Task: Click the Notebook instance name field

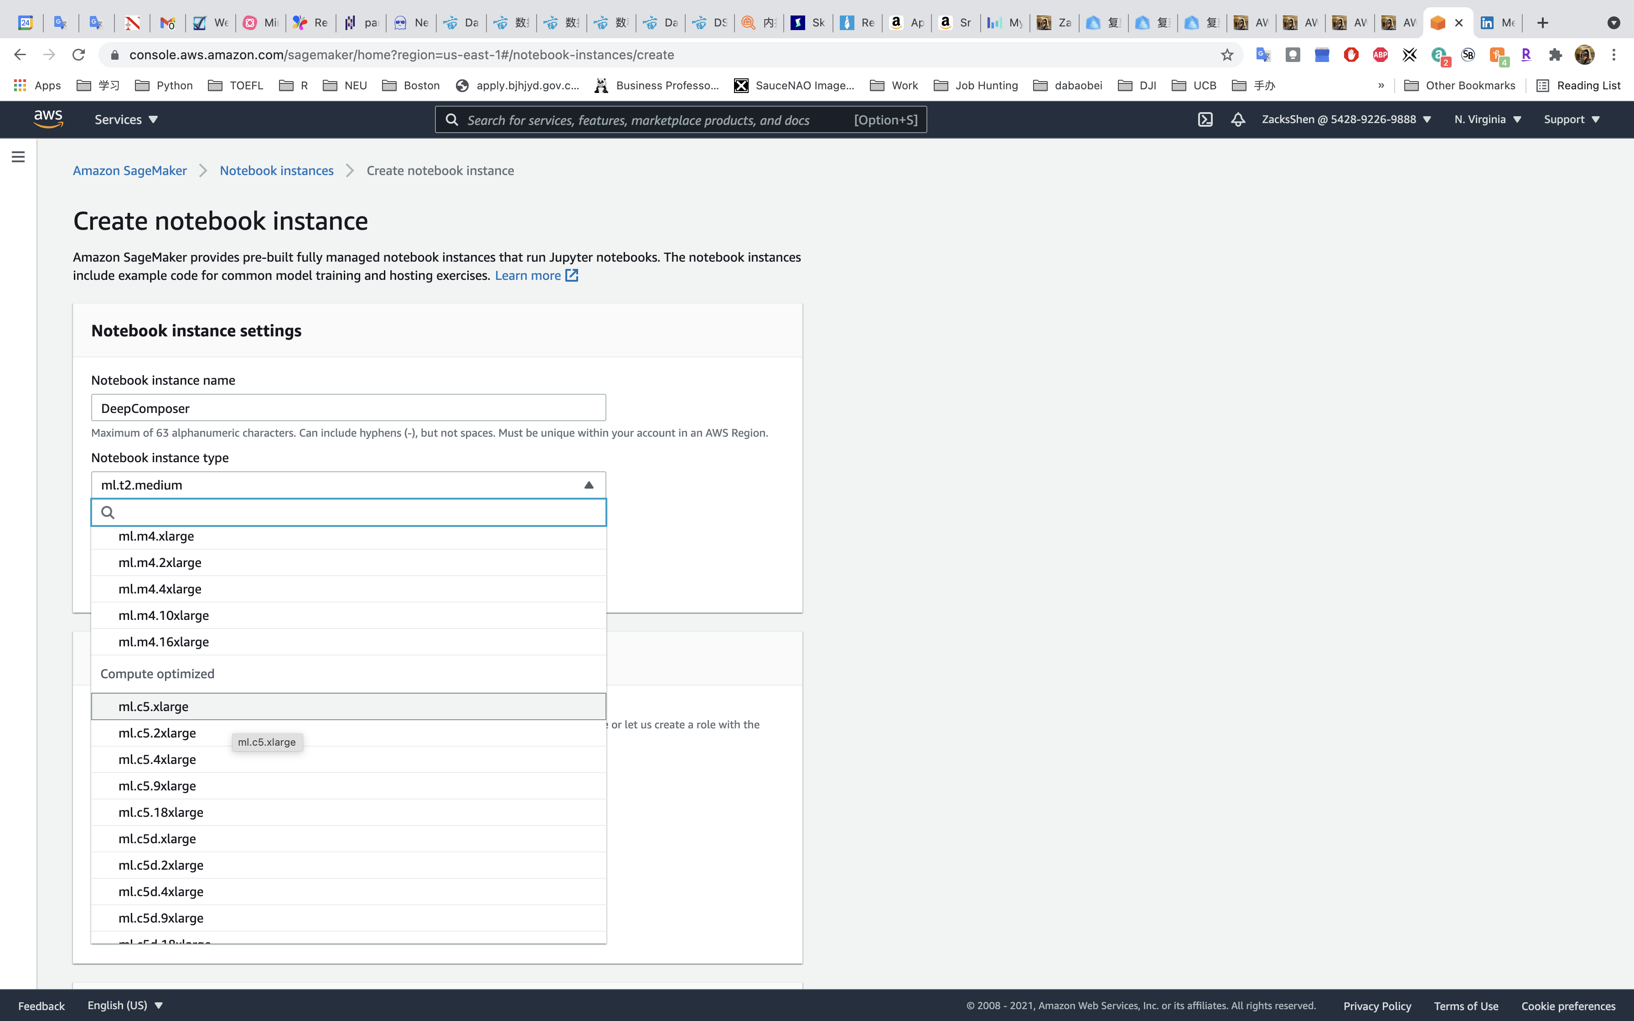Action: point(348,408)
